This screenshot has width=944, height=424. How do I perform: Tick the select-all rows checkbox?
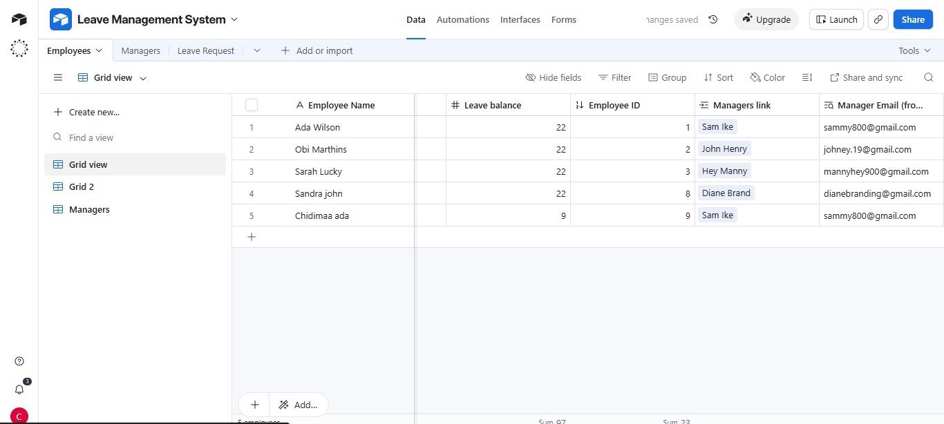(252, 105)
